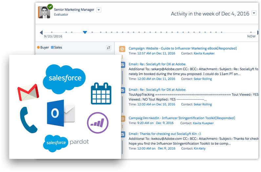The width and height of the screenshot is (261, 172).
Task: Click the 9/25/2016 timeline start label
Action: click(x=53, y=36)
